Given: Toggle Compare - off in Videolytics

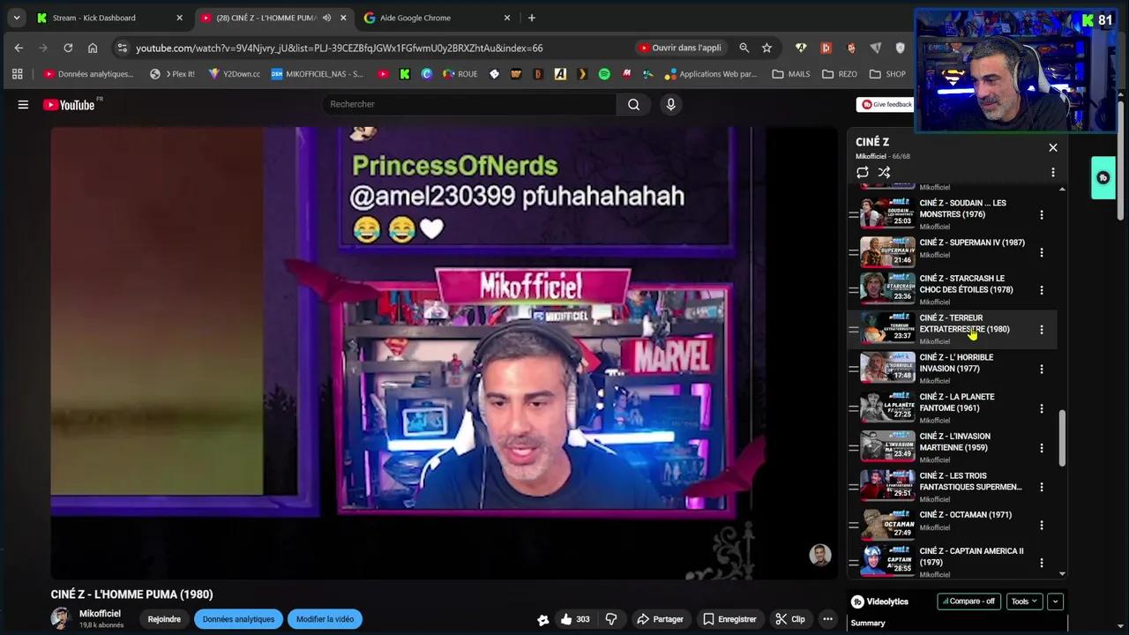Looking at the screenshot, I should 970,601.
